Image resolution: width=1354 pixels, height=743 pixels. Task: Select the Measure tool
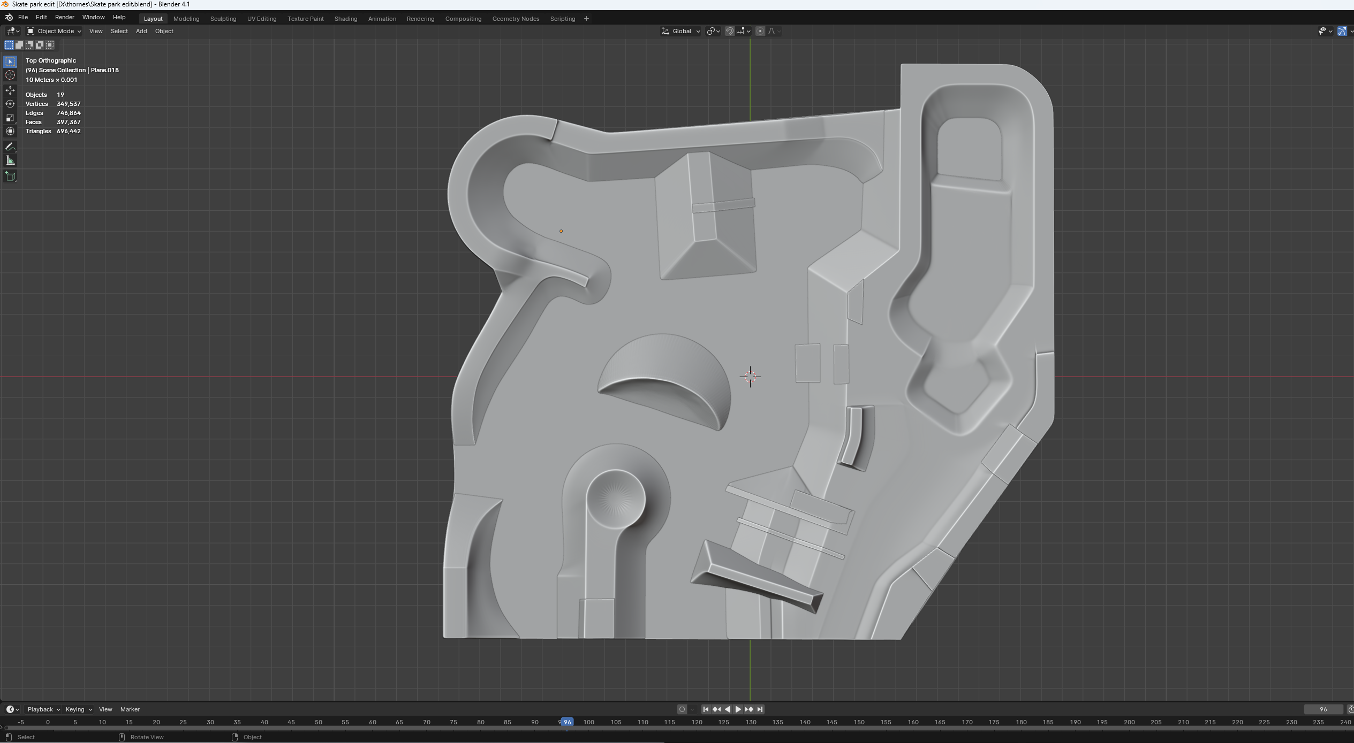pyautogui.click(x=10, y=160)
